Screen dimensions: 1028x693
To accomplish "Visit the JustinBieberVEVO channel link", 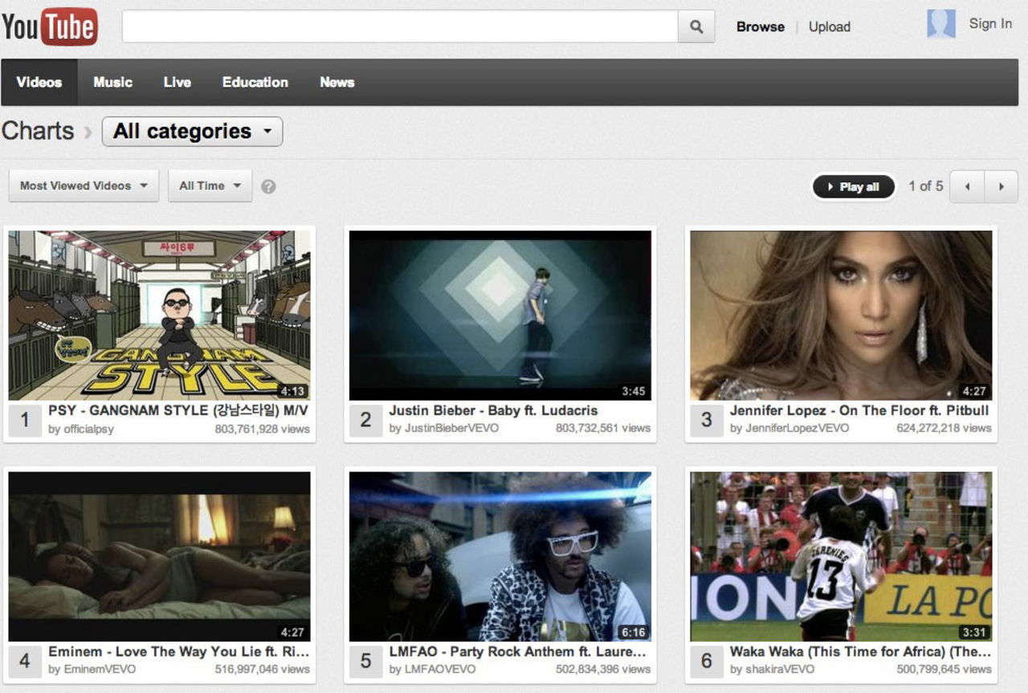I will pos(443,429).
